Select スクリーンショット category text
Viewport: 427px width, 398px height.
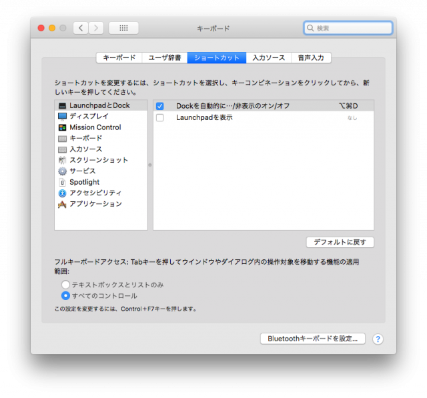(x=99, y=160)
